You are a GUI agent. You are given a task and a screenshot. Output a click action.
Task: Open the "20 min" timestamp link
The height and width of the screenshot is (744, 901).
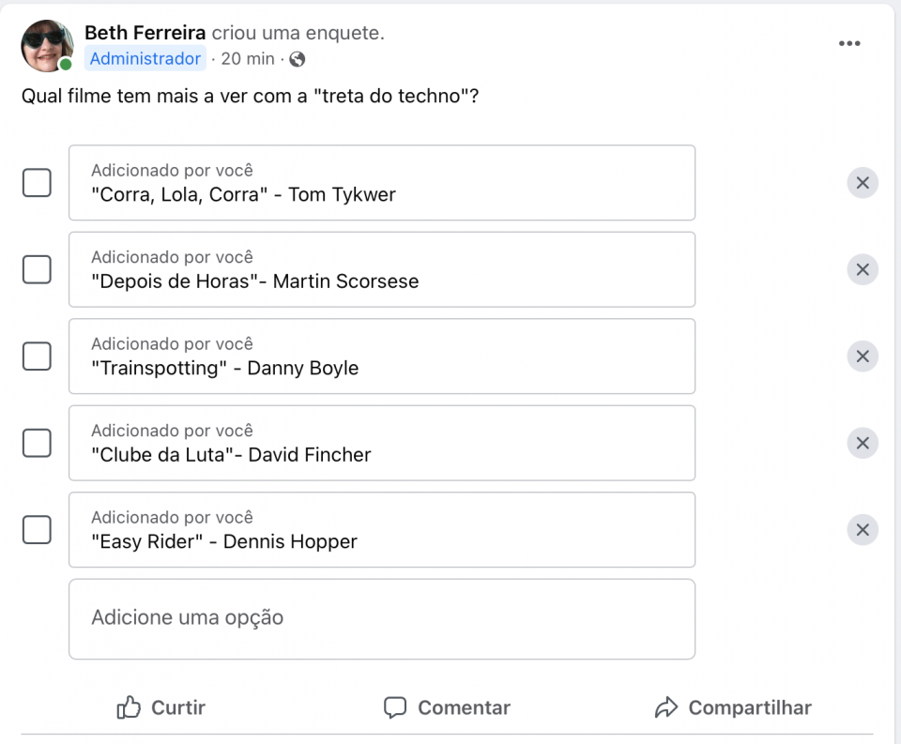click(248, 58)
